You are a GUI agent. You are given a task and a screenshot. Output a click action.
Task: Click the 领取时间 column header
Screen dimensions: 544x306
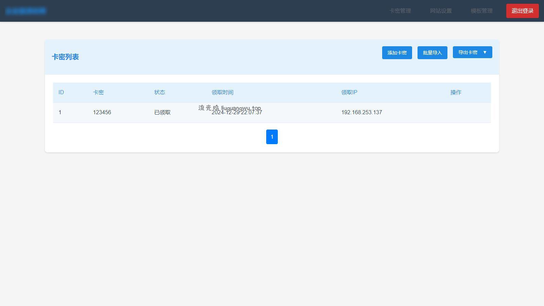tap(222, 92)
